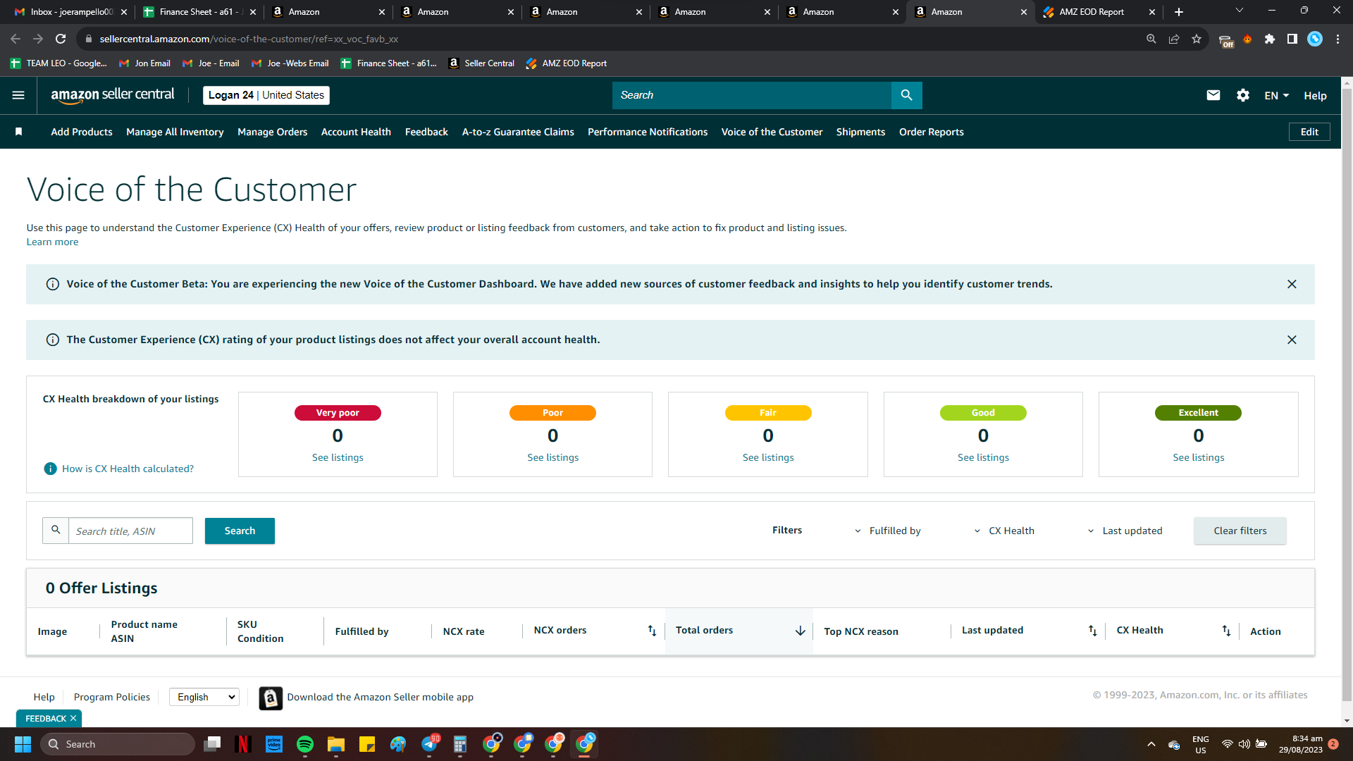The width and height of the screenshot is (1353, 761).
Task: Open the English language selector in footer
Action: click(204, 697)
